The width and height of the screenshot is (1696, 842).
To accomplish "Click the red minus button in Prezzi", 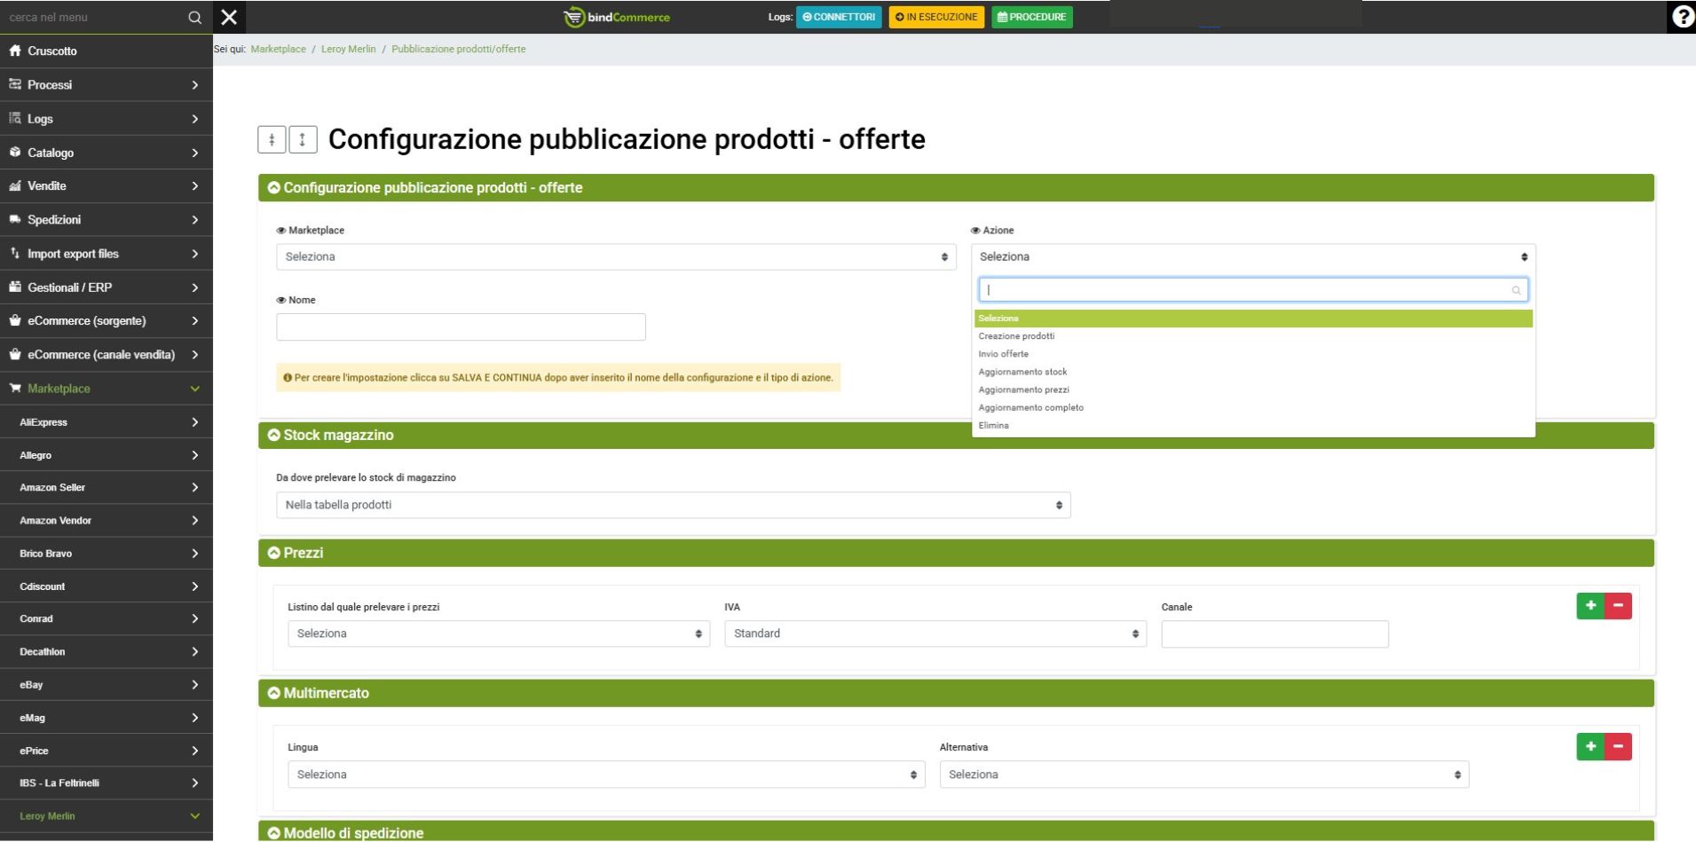I will click(1618, 606).
